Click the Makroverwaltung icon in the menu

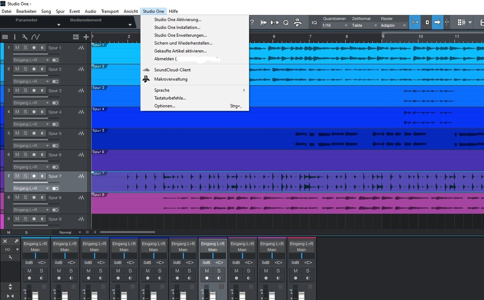[146, 79]
